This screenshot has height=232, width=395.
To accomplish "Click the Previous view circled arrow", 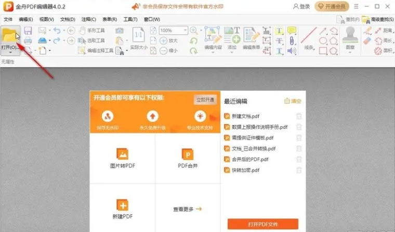I will 71,31.
